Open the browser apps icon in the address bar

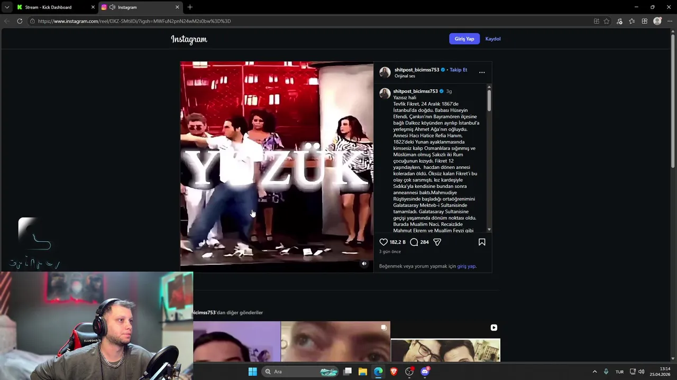click(x=596, y=21)
